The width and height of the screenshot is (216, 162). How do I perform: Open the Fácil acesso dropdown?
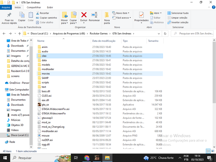point(122,18)
